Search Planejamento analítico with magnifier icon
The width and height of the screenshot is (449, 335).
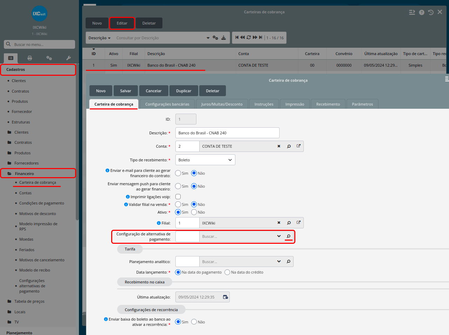point(288,261)
